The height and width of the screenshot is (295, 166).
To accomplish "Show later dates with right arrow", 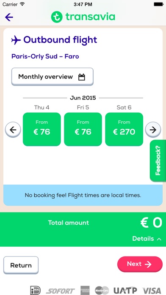I will pyautogui.click(x=153, y=130).
